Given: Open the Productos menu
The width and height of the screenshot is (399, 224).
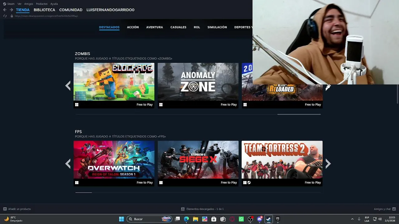Looking at the screenshot, I should click(x=42, y=4).
